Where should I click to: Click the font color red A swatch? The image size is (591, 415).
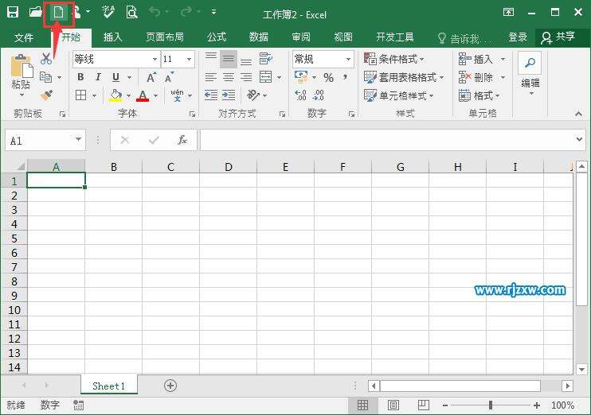tap(143, 95)
